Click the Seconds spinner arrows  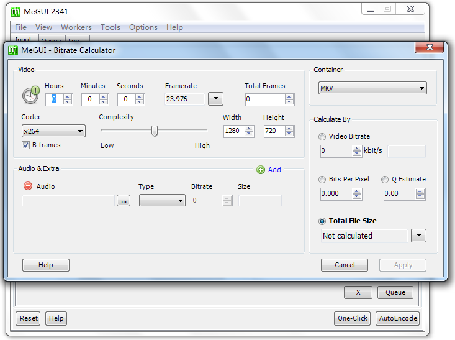(139, 99)
